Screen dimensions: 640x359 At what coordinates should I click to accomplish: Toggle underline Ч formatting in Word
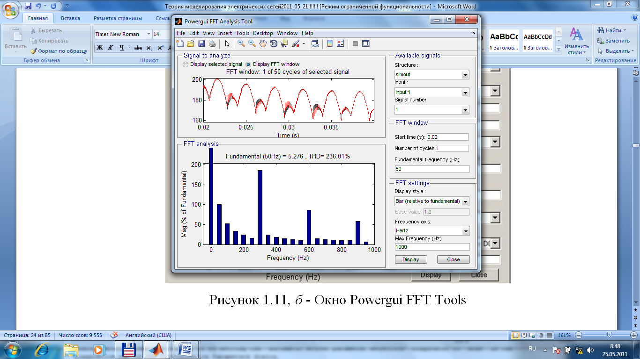point(122,48)
